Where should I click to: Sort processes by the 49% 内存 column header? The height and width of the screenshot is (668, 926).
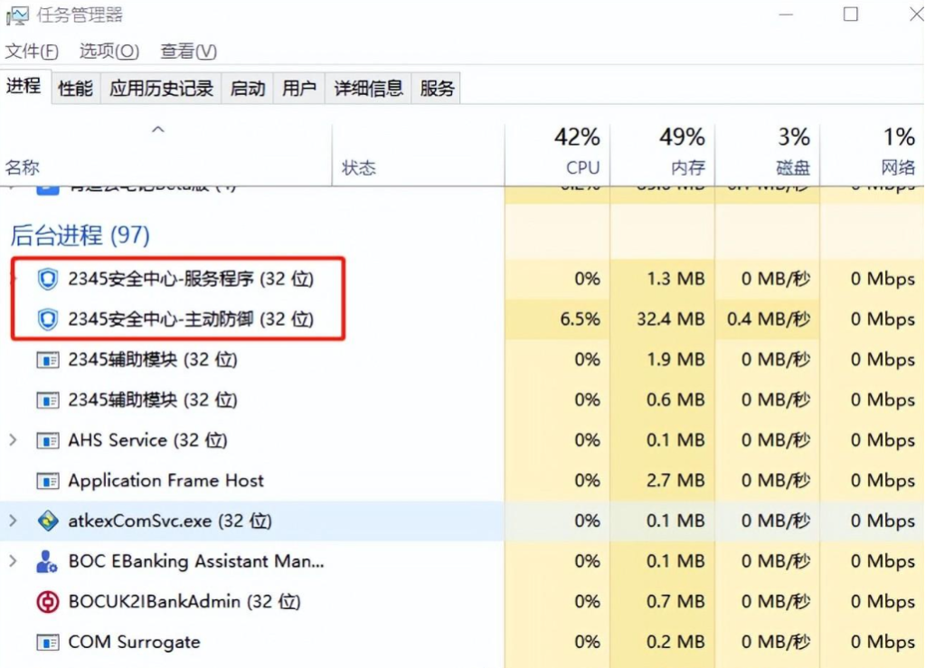pos(663,155)
